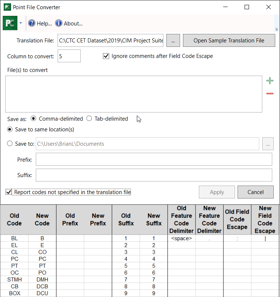Click into the Suffix text field
Screen dimensions: 280x297
pyautogui.click(x=154, y=175)
